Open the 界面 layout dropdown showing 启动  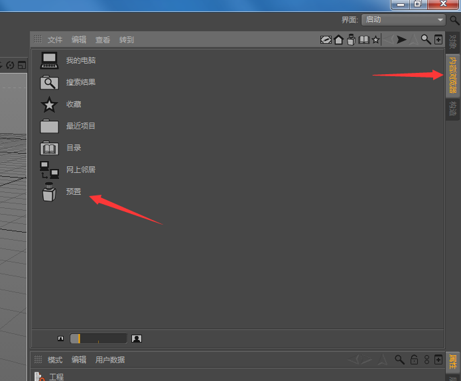(403, 20)
